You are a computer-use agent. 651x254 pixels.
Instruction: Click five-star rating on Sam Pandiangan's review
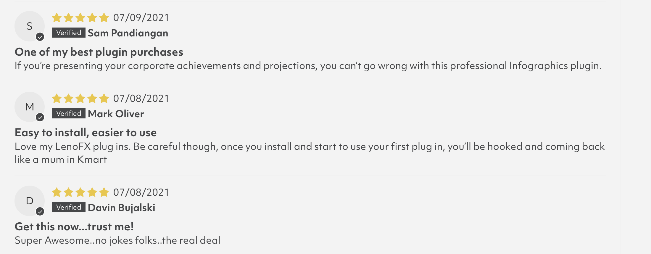[x=80, y=18]
